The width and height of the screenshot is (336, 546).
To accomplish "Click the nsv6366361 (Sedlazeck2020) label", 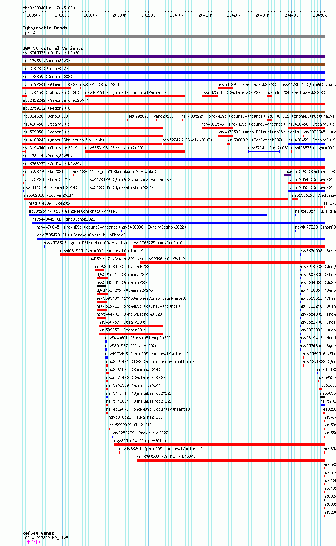I will (x=256, y=140).
